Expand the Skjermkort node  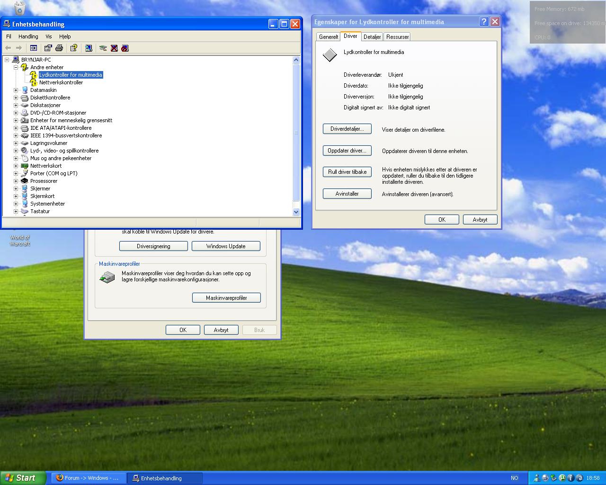coord(16,196)
